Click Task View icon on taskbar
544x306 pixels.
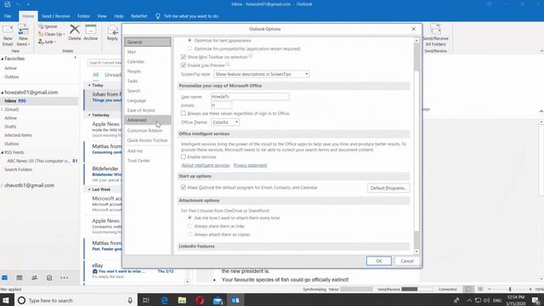click(146, 300)
